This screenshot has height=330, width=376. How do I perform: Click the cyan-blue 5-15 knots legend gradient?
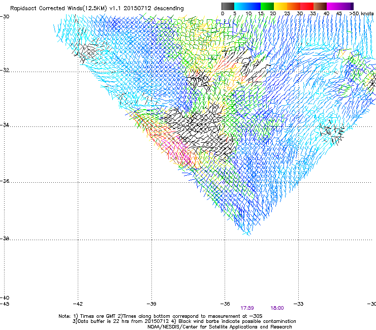(x=247, y=6)
